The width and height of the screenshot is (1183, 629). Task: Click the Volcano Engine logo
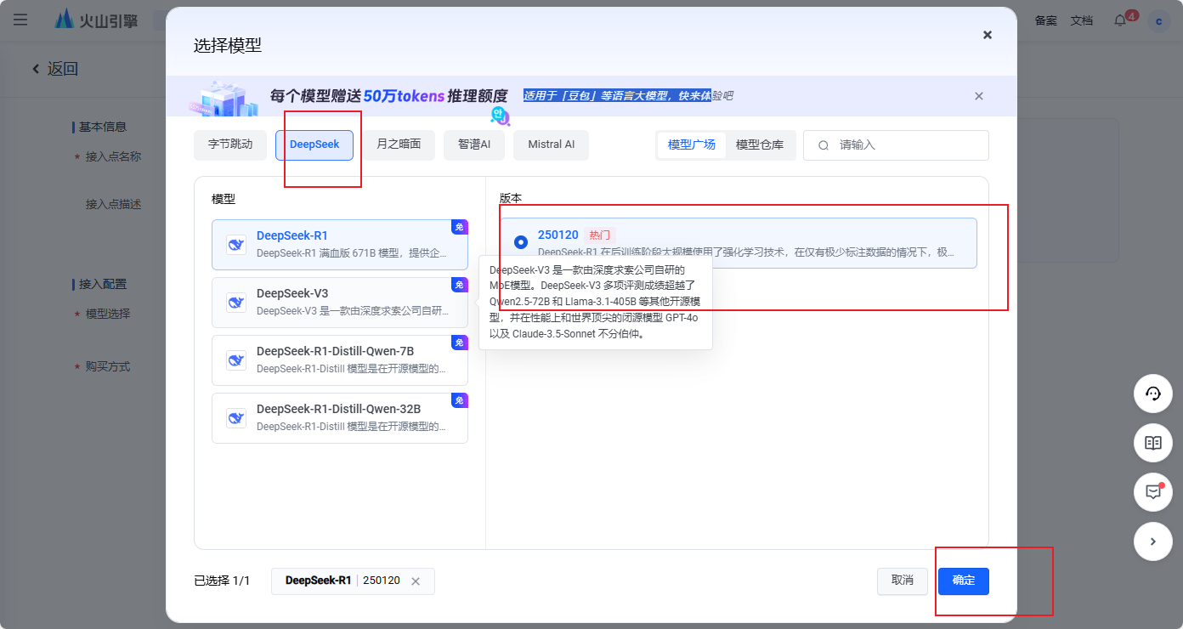point(95,20)
